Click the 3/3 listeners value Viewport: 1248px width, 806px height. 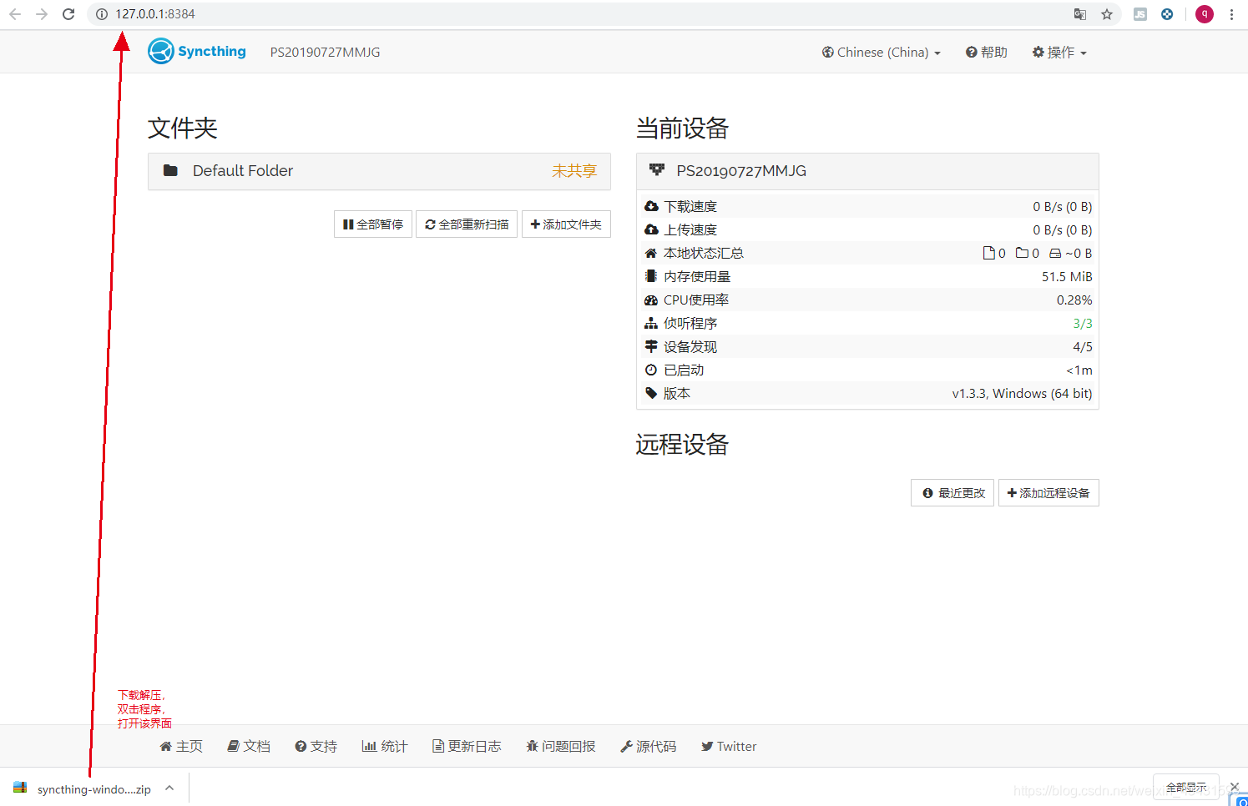point(1083,323)
